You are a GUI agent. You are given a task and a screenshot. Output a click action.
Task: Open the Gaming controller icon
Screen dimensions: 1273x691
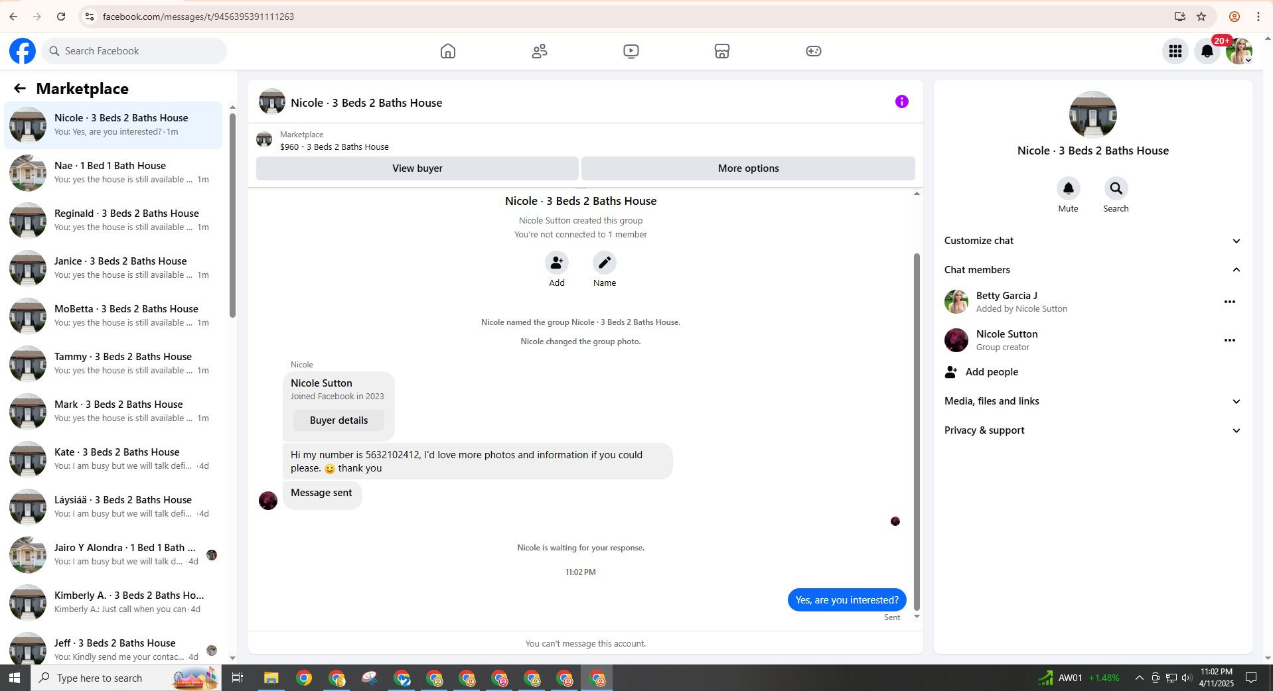[814, 51]
